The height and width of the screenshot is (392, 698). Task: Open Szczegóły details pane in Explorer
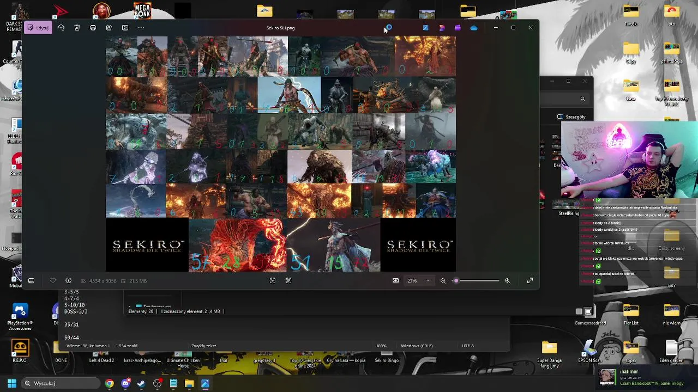point(571,117)
